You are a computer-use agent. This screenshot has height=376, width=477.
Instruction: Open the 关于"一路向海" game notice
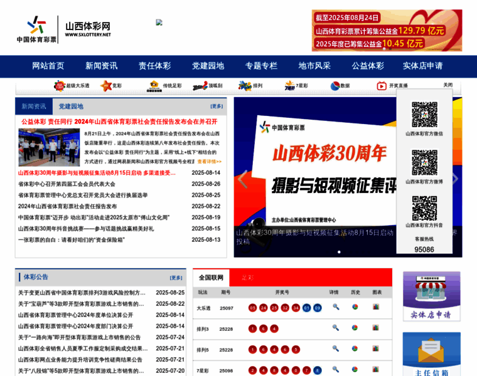pyautogui.click(x=79, y=337)
